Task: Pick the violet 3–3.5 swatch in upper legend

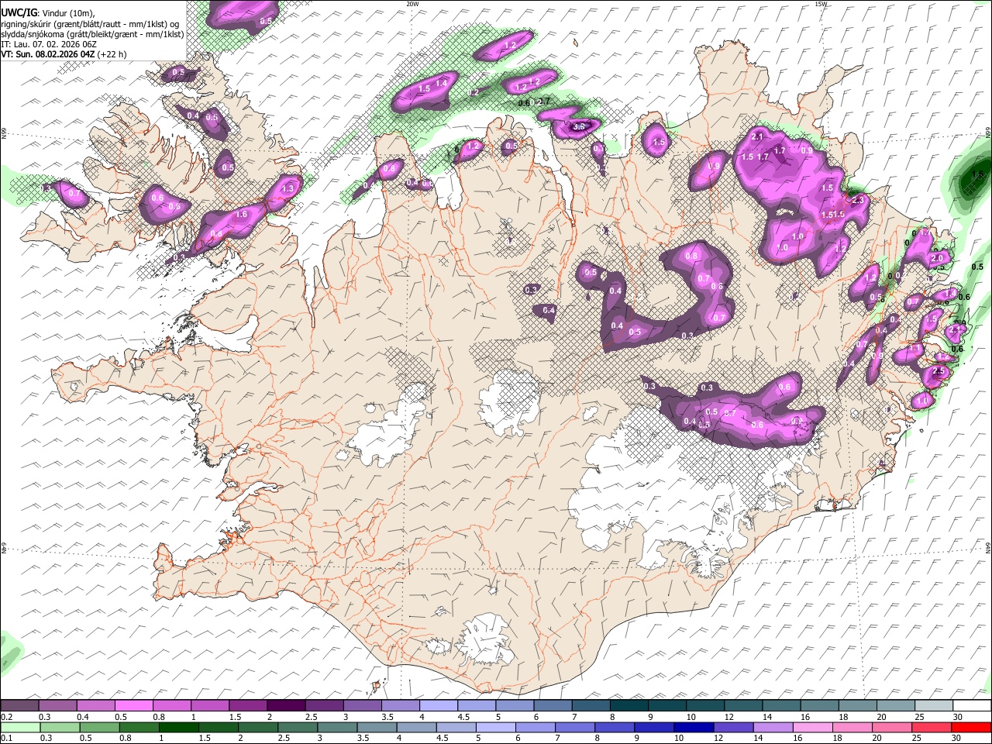Action: tap(363, 705)
